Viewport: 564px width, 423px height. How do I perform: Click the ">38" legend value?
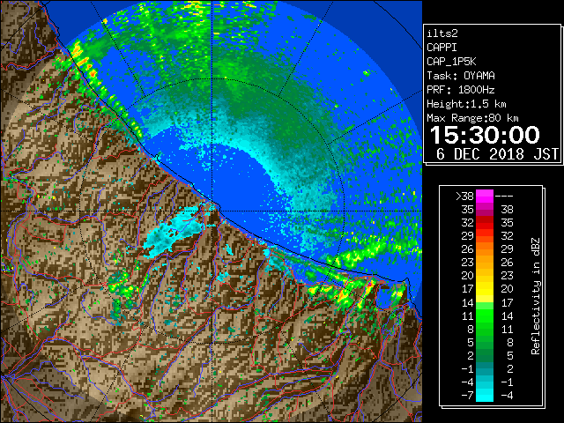tap(464, 197)
